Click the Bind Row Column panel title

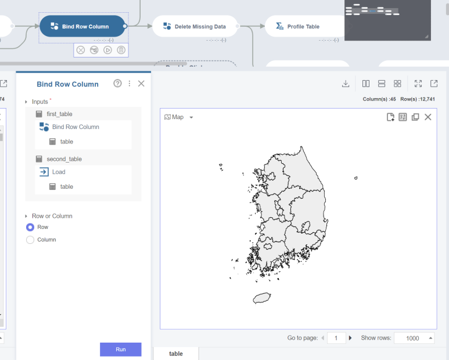pyautogui.click(x=67, y=84)
